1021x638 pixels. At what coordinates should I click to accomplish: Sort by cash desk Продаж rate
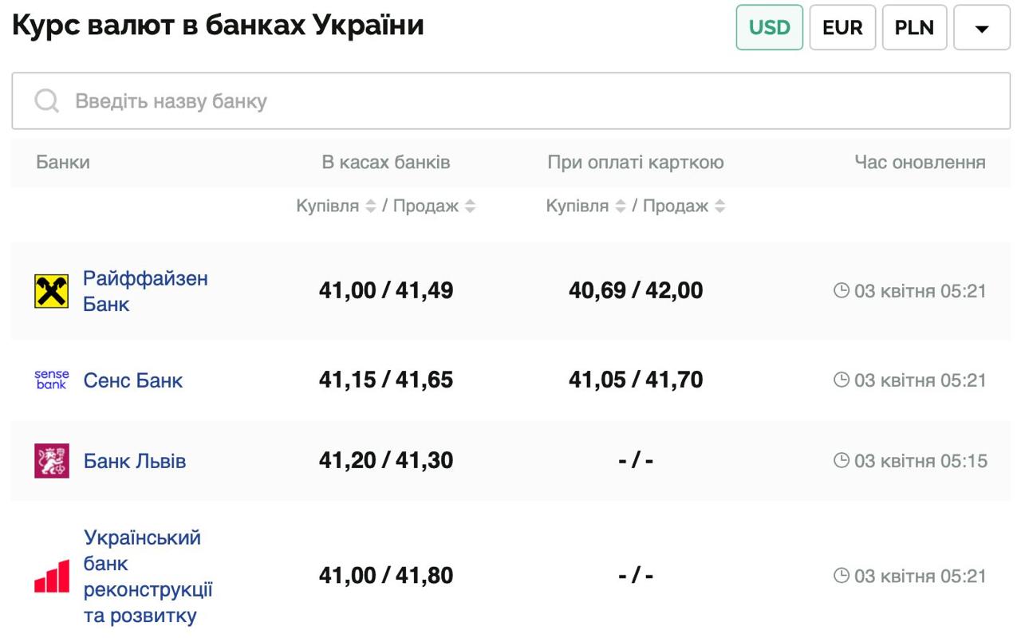pos(470,206)
